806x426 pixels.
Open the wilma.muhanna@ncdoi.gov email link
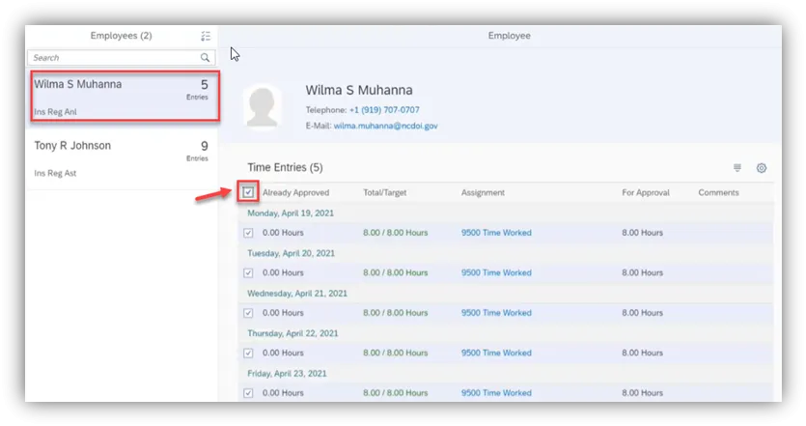(x=385, y=126)
